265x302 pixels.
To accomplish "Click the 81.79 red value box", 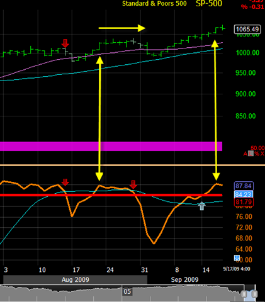I will (x=244, y=202).
